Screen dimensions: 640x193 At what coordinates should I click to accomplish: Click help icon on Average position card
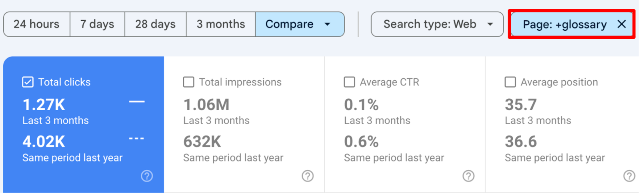coord(629,176)
